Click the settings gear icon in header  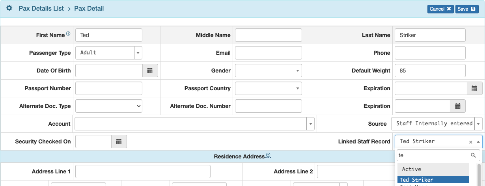(9, 8)
